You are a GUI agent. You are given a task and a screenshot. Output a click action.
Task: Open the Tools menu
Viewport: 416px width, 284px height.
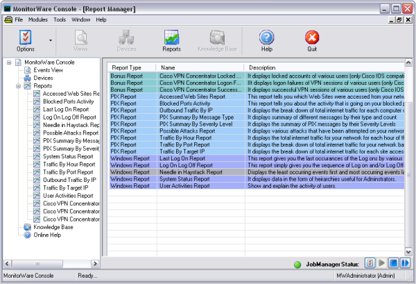point(60,19)
